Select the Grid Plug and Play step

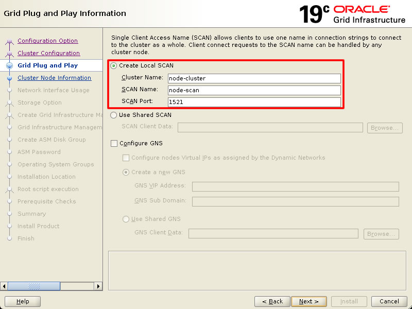pos(47,65)
